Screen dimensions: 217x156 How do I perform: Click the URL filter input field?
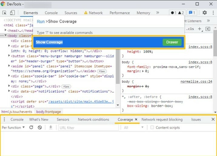tap(88, 128)
